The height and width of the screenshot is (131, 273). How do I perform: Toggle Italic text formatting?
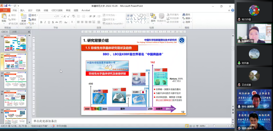[45, 22]
